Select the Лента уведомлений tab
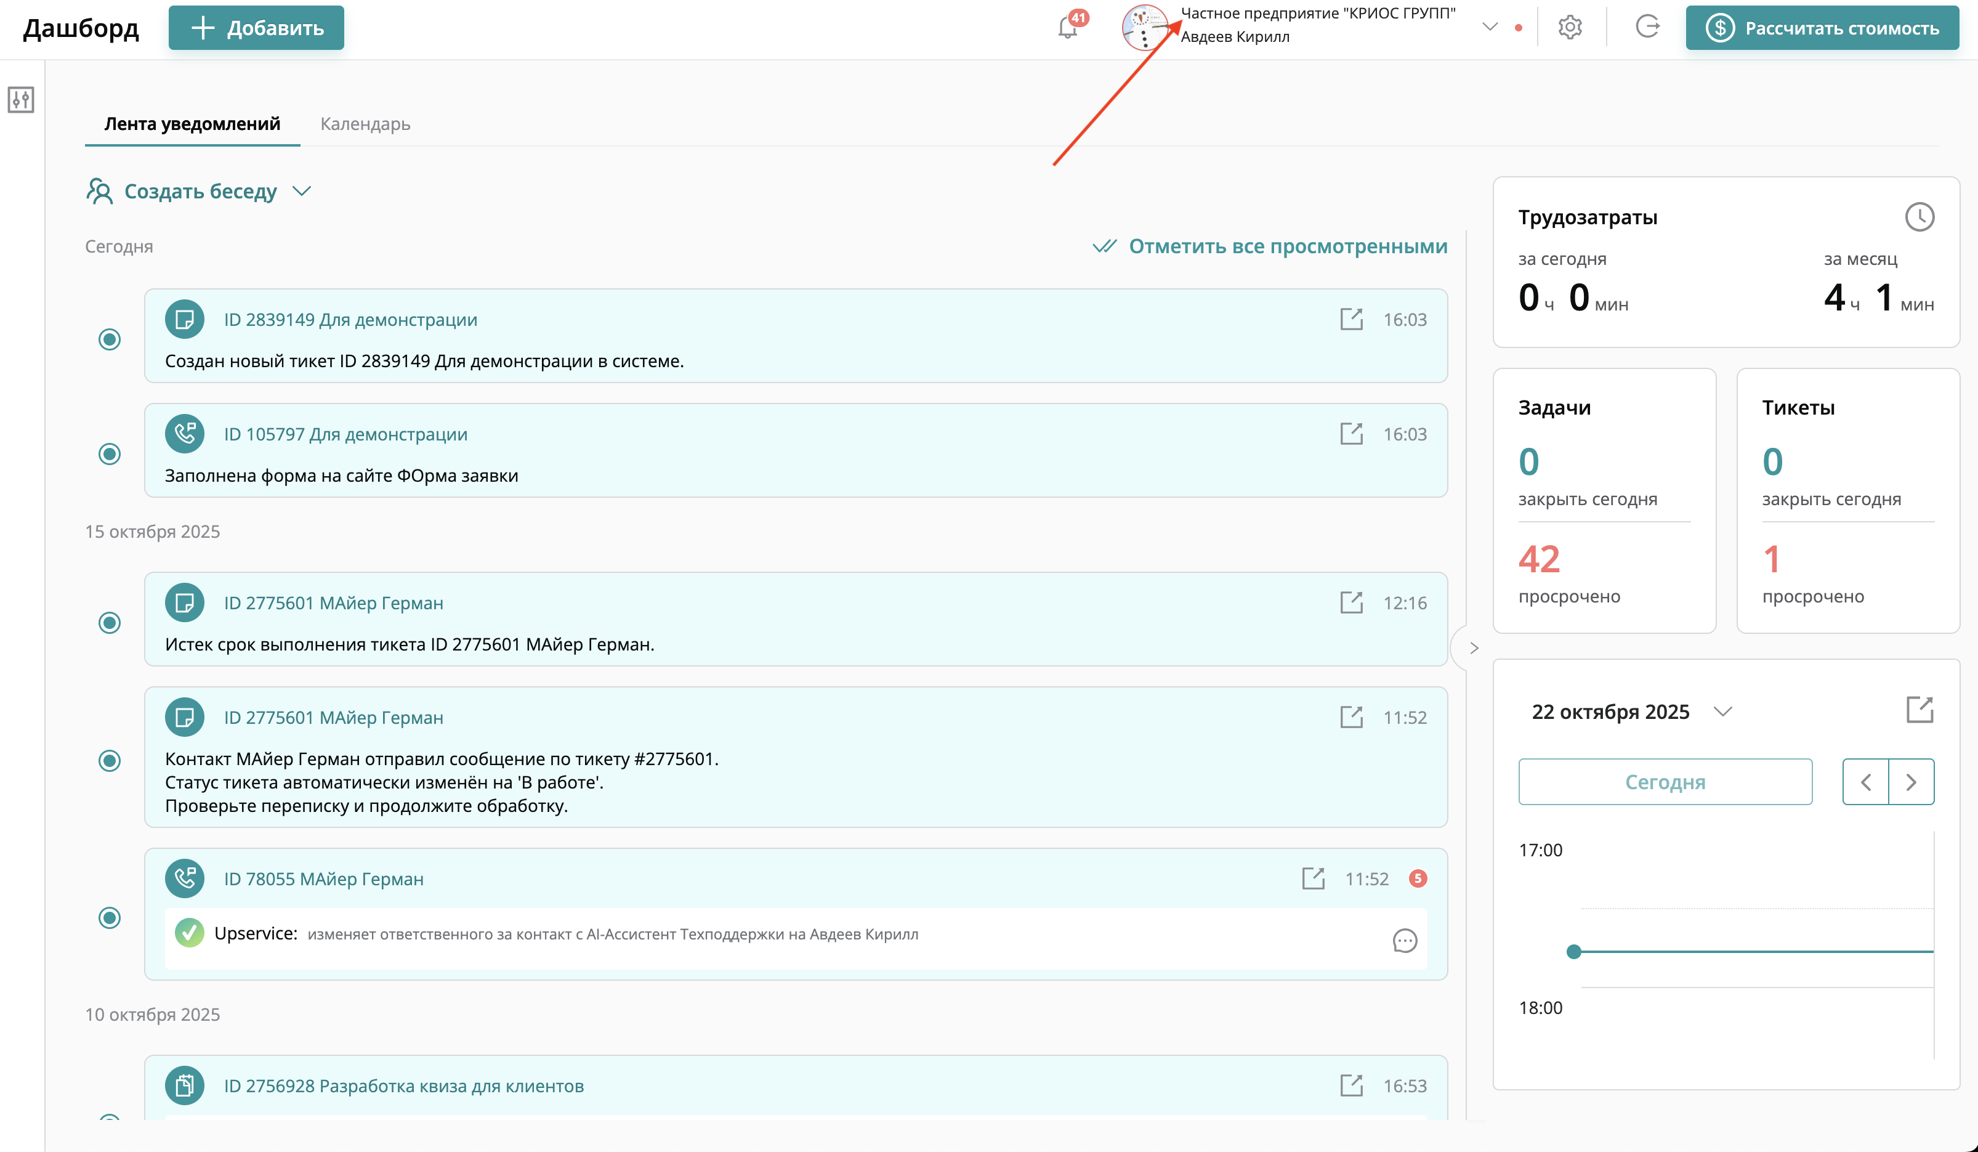 pos(192,124)
